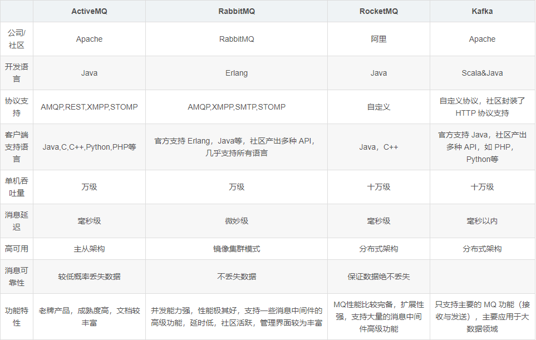Viewport: 536px width, 340px height.
Task: Click the RocketMQ column header
Action: [378, 11]
